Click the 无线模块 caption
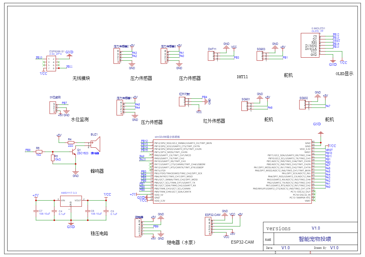The height and width of the screenshot is (257, 365). [x=81, y=78]
